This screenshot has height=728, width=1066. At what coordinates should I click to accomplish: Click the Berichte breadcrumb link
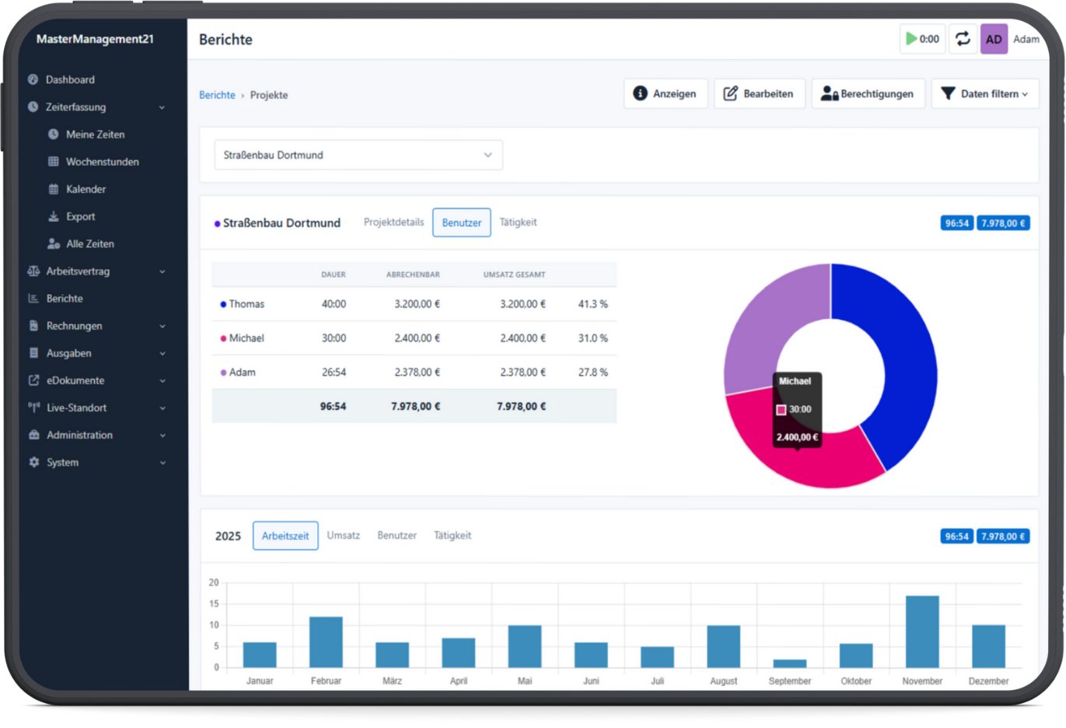point(217,95)
